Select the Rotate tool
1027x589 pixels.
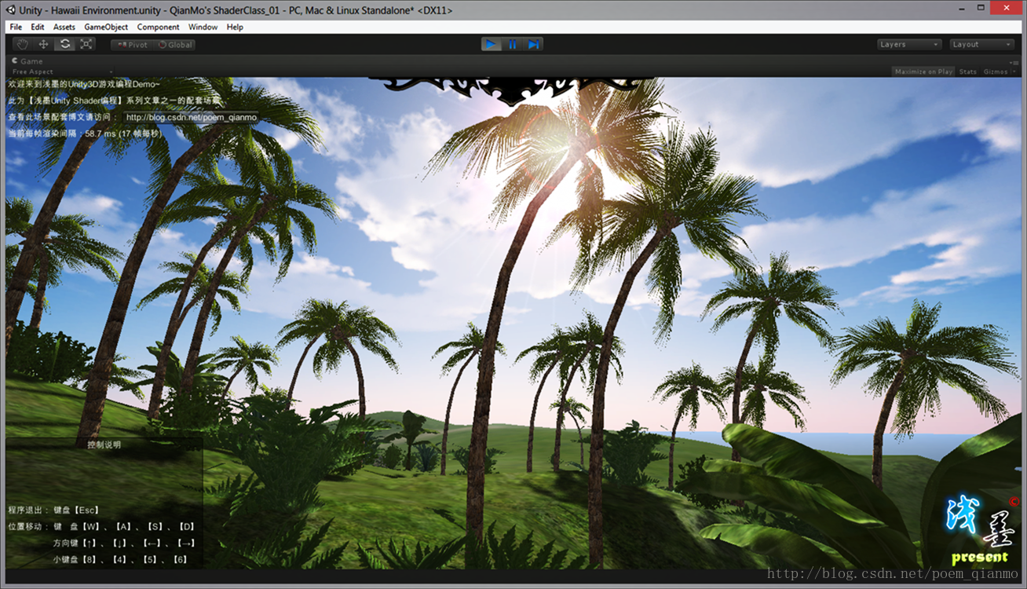pyautogui.click(x=65, y=44)
